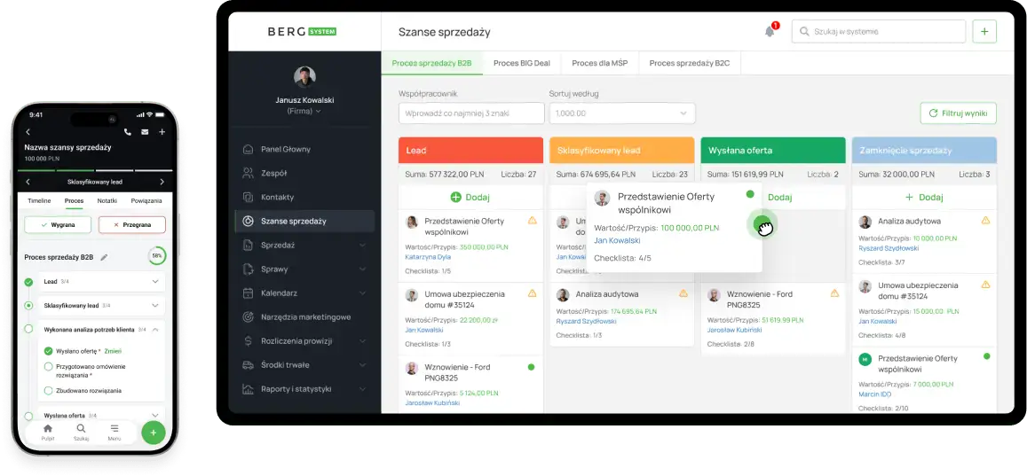Click Dodaj in the Zamknięcie sprzedaży column
The height and width of the screenshot is (476, 1027).
(x=924, y=197)
